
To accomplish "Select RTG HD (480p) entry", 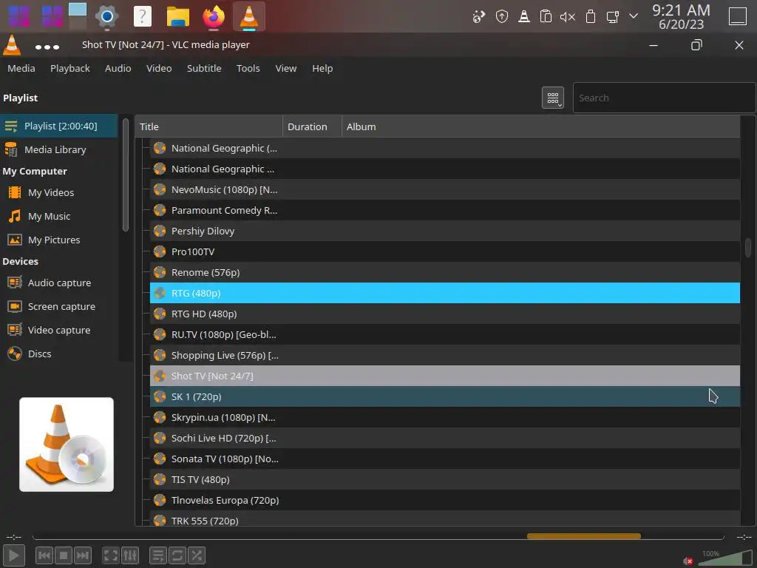I will [x=444, y=314].
